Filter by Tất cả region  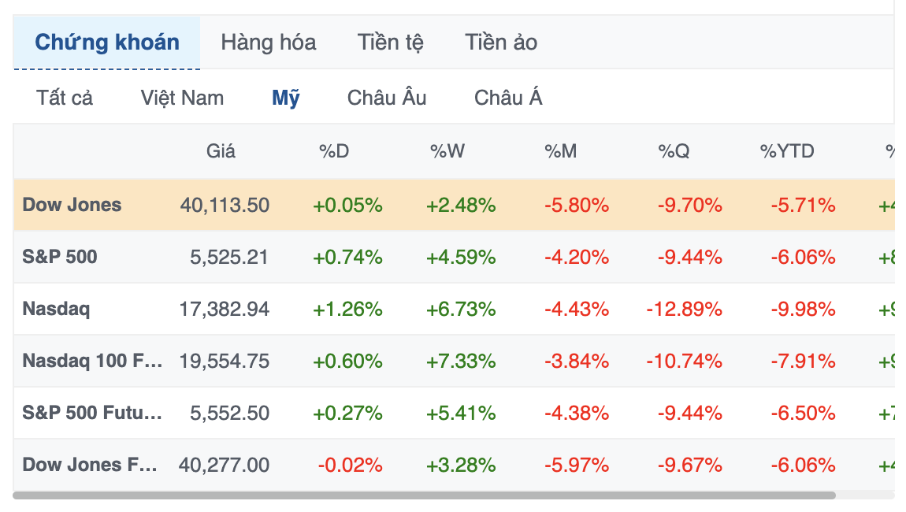pos(64,98)
